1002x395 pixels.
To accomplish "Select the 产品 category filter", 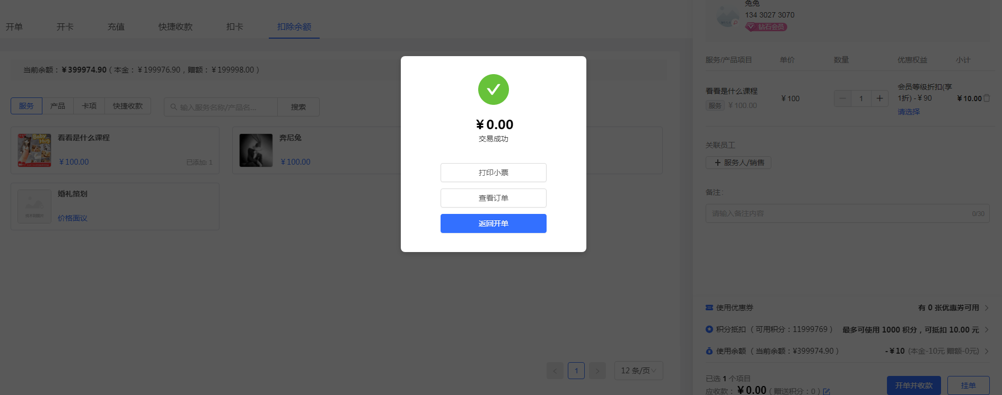I will 58,106.
